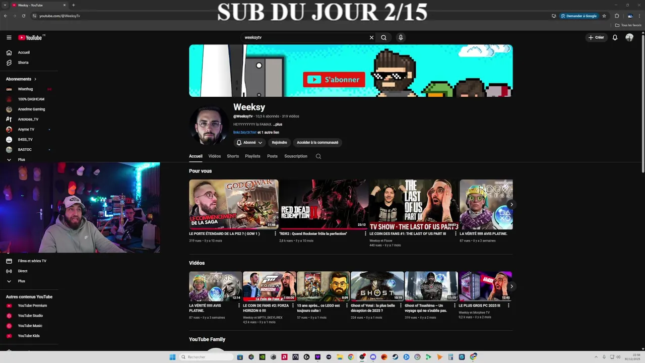Open browser extensions puzzle icon
The height and width of the screenshot is (363, 645).
[617, 16]
